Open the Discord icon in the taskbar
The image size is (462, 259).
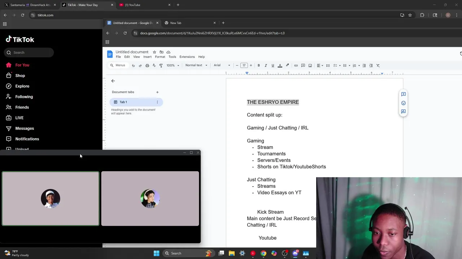[295, 253]
